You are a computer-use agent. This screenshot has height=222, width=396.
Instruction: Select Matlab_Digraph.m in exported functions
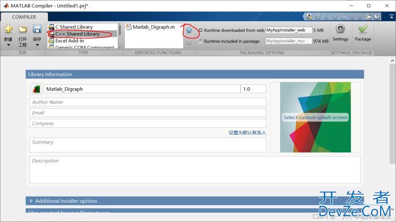point(154,27)
